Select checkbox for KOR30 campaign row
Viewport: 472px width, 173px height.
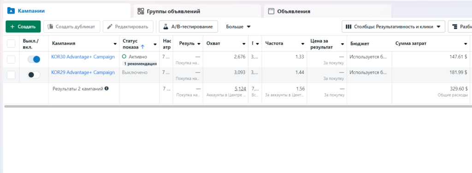11,59
